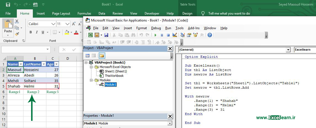Collapse the Modules folder in project tree
This screenshot has width=316, height=128.
tap(91, 80)
